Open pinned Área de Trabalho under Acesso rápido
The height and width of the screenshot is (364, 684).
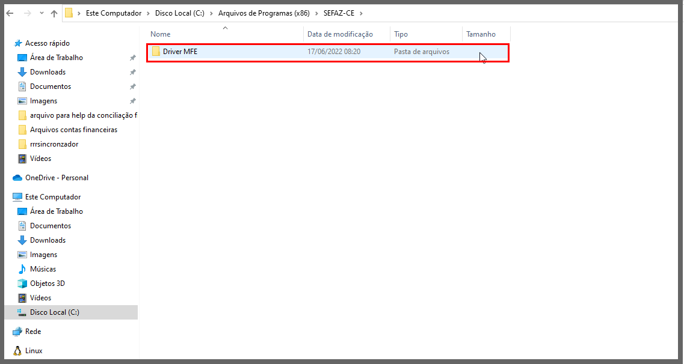click(57, 58)
